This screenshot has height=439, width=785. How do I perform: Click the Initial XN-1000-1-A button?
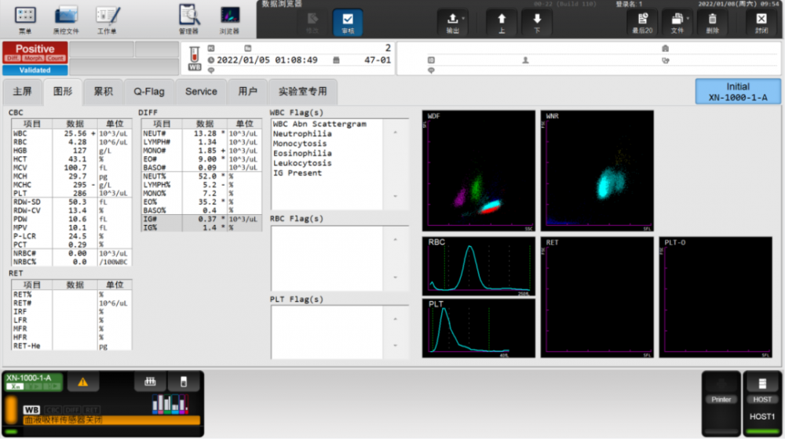tap(737, 92)
